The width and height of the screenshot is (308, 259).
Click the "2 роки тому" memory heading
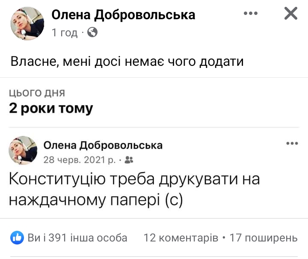tap(51, 109)
